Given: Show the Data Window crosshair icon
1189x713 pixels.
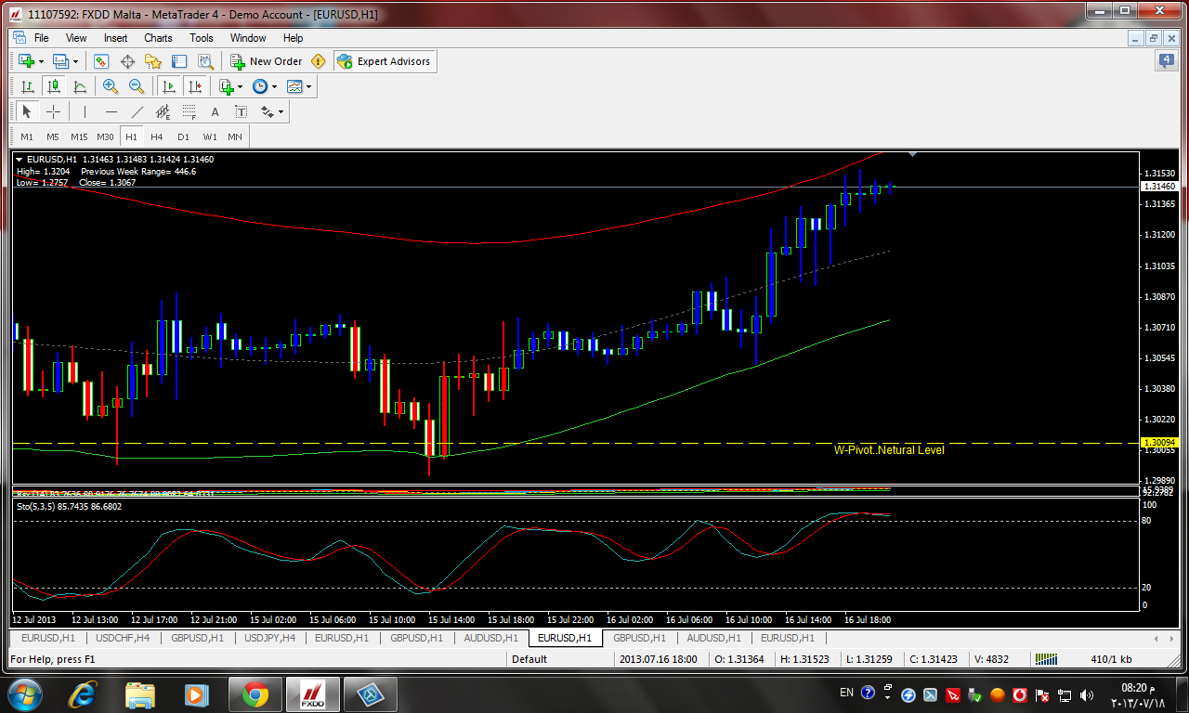Looking at the screenshot, I should coord(127,61).
